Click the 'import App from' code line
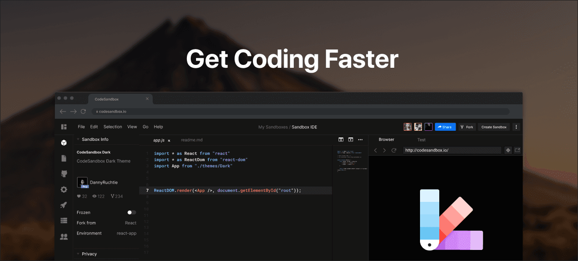This screenshot has width=578, height=261. [193, 166]
